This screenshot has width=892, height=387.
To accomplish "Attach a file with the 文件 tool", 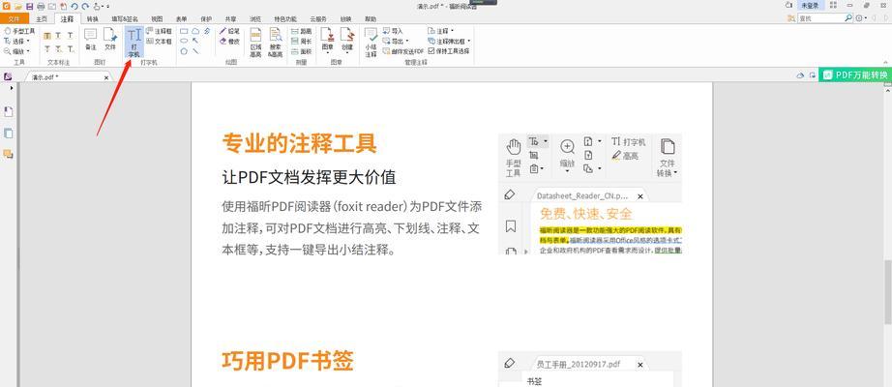I will click(109, 40).
